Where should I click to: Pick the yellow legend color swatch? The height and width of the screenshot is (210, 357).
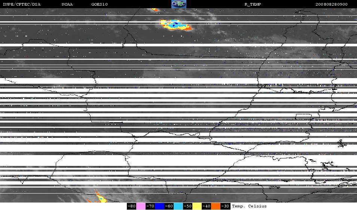point(197,206)
